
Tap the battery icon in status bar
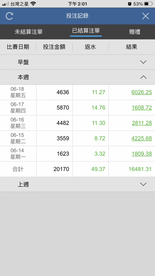148,4
